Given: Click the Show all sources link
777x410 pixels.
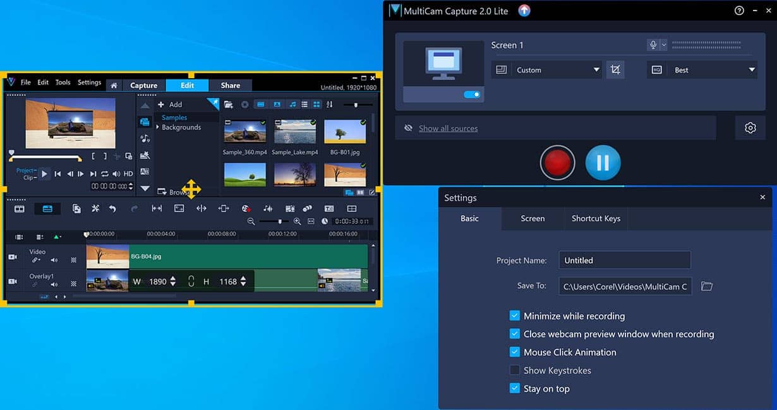Looking at the screenshot, I should (x=448, y=129).
